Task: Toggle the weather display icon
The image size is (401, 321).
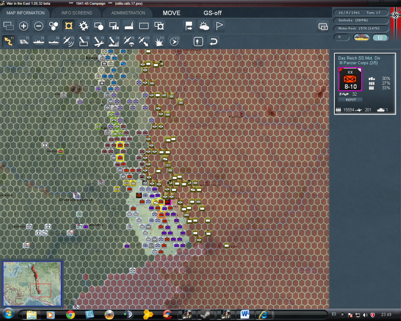Action: click(204, 26)
